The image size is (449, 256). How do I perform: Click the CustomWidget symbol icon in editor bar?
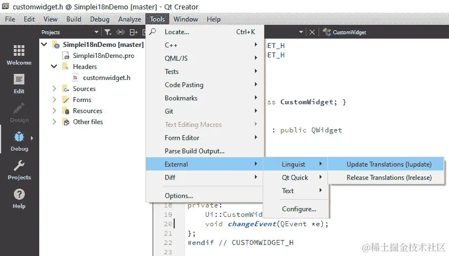point(327,32)
